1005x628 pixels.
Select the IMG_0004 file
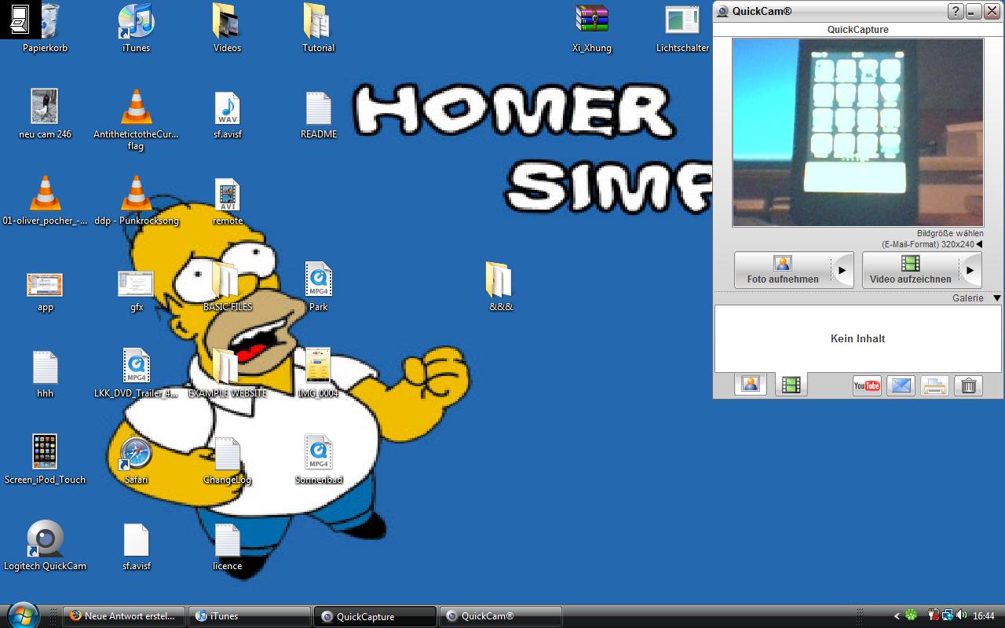coord(318,373)
